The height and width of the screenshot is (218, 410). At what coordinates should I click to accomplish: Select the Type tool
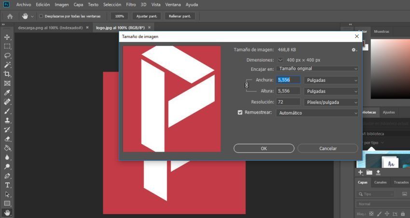(x=7, y=185)
